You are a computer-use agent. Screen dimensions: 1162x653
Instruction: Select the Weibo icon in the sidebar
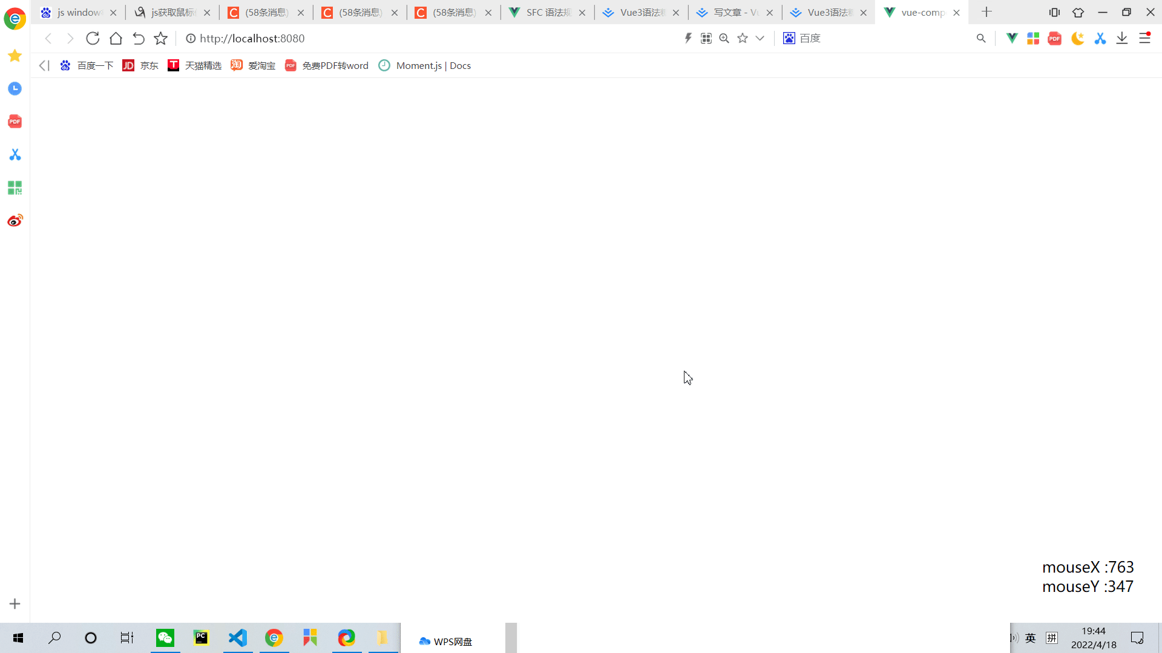15,220
